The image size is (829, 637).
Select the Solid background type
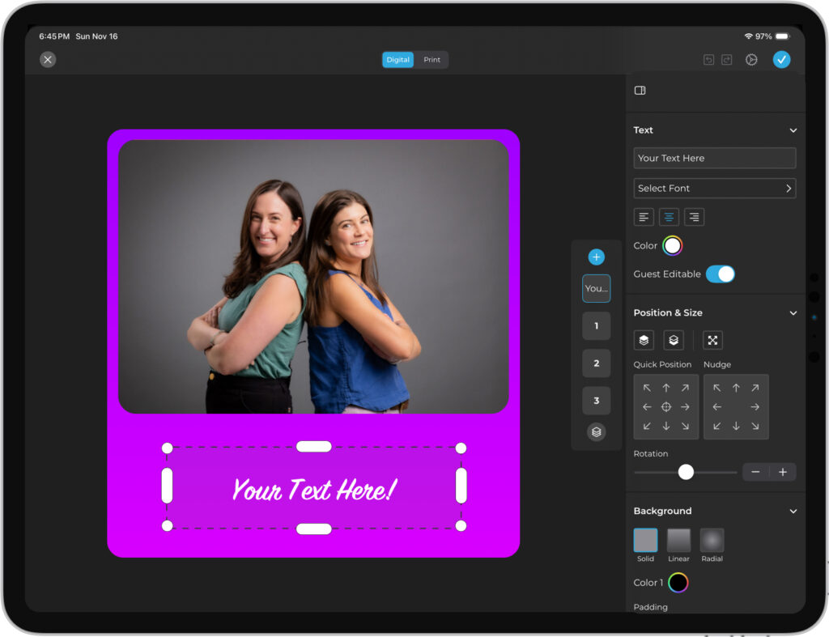(x=645, y=541)
